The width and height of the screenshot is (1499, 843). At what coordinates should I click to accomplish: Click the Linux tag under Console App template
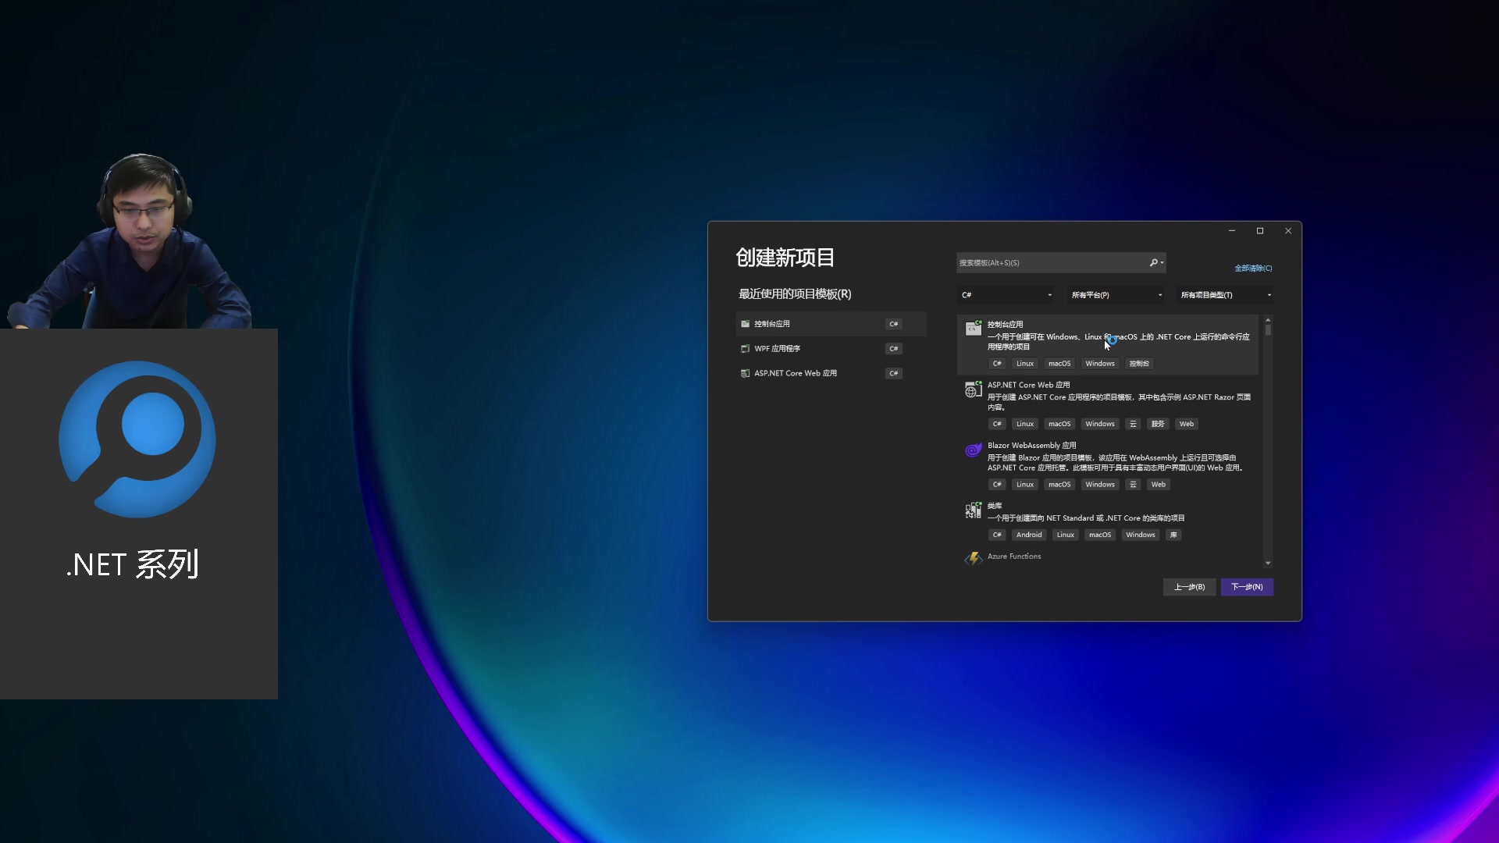[1025, 364]
